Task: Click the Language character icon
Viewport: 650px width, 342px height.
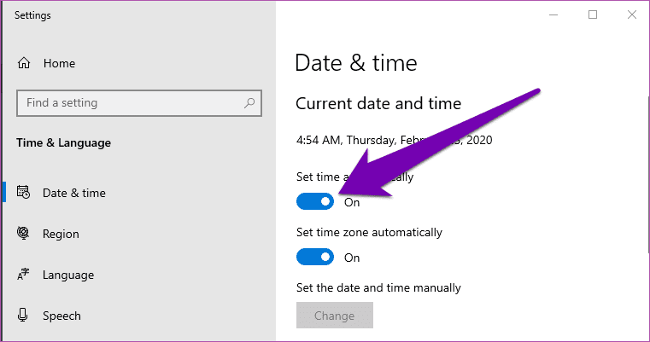Action: [23, 274]
